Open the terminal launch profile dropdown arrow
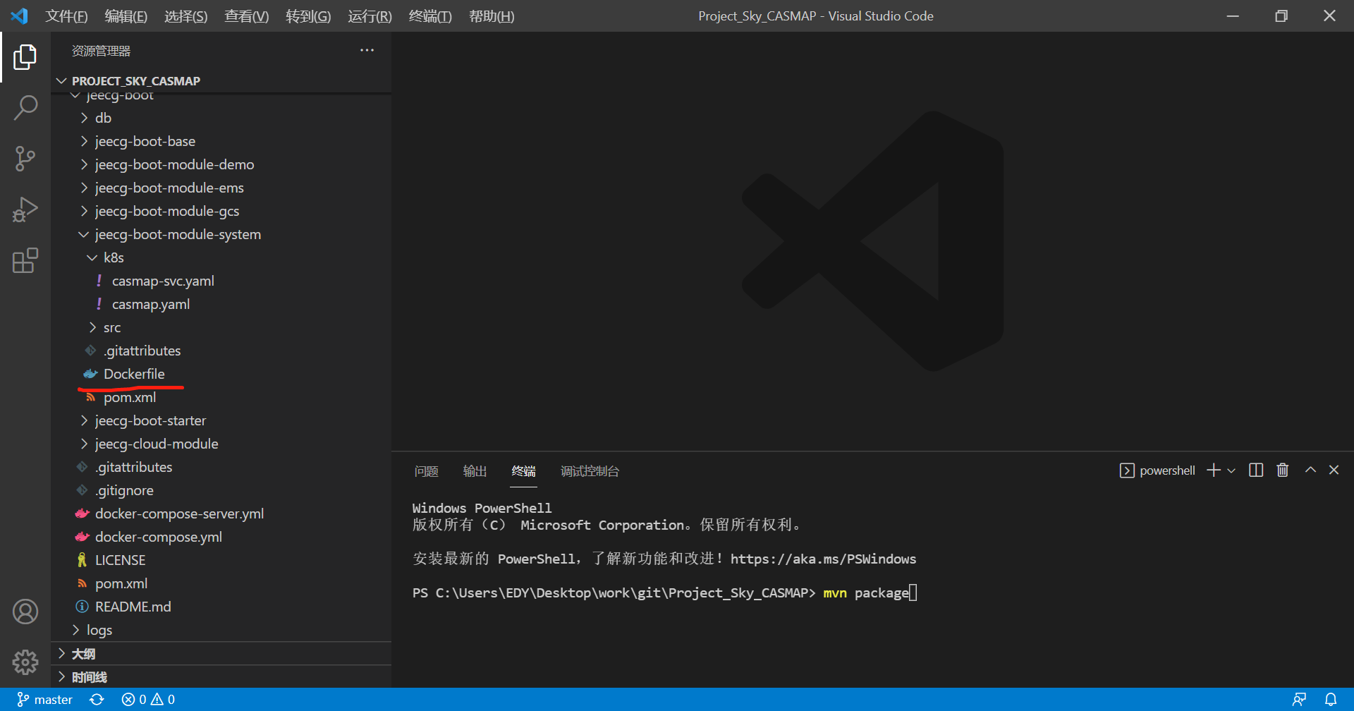This screenshot has height=711, width=1354. pyautogui.click(x=1231, y=470)
